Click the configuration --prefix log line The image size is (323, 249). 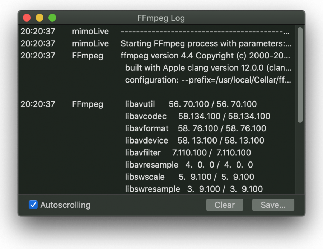(208, 80)
